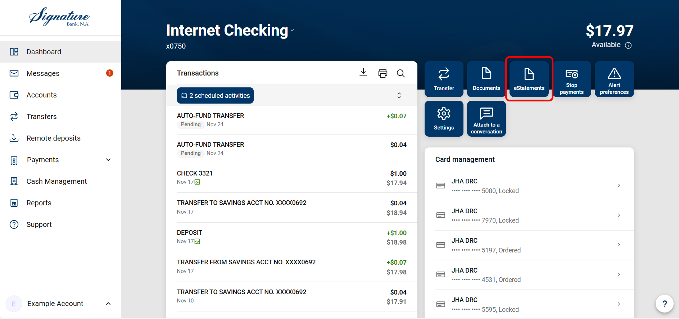Go to Accounts in sidebar
679x319 pixels.
pyautogui.click(x=60, y=95)
